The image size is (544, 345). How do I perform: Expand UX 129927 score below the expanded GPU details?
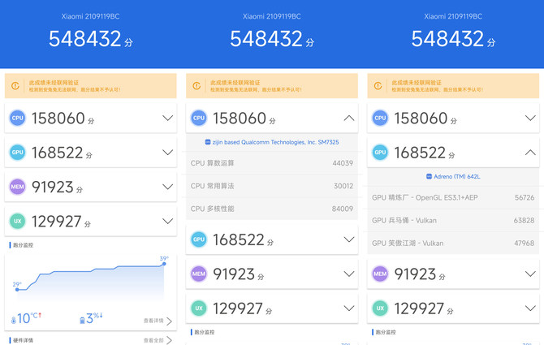(x=530, y=308)
